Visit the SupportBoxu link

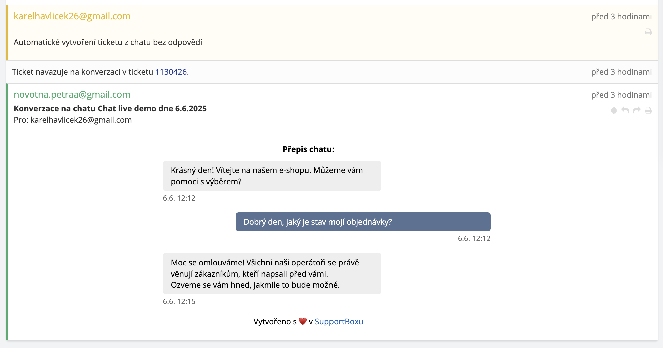[339, 321]
